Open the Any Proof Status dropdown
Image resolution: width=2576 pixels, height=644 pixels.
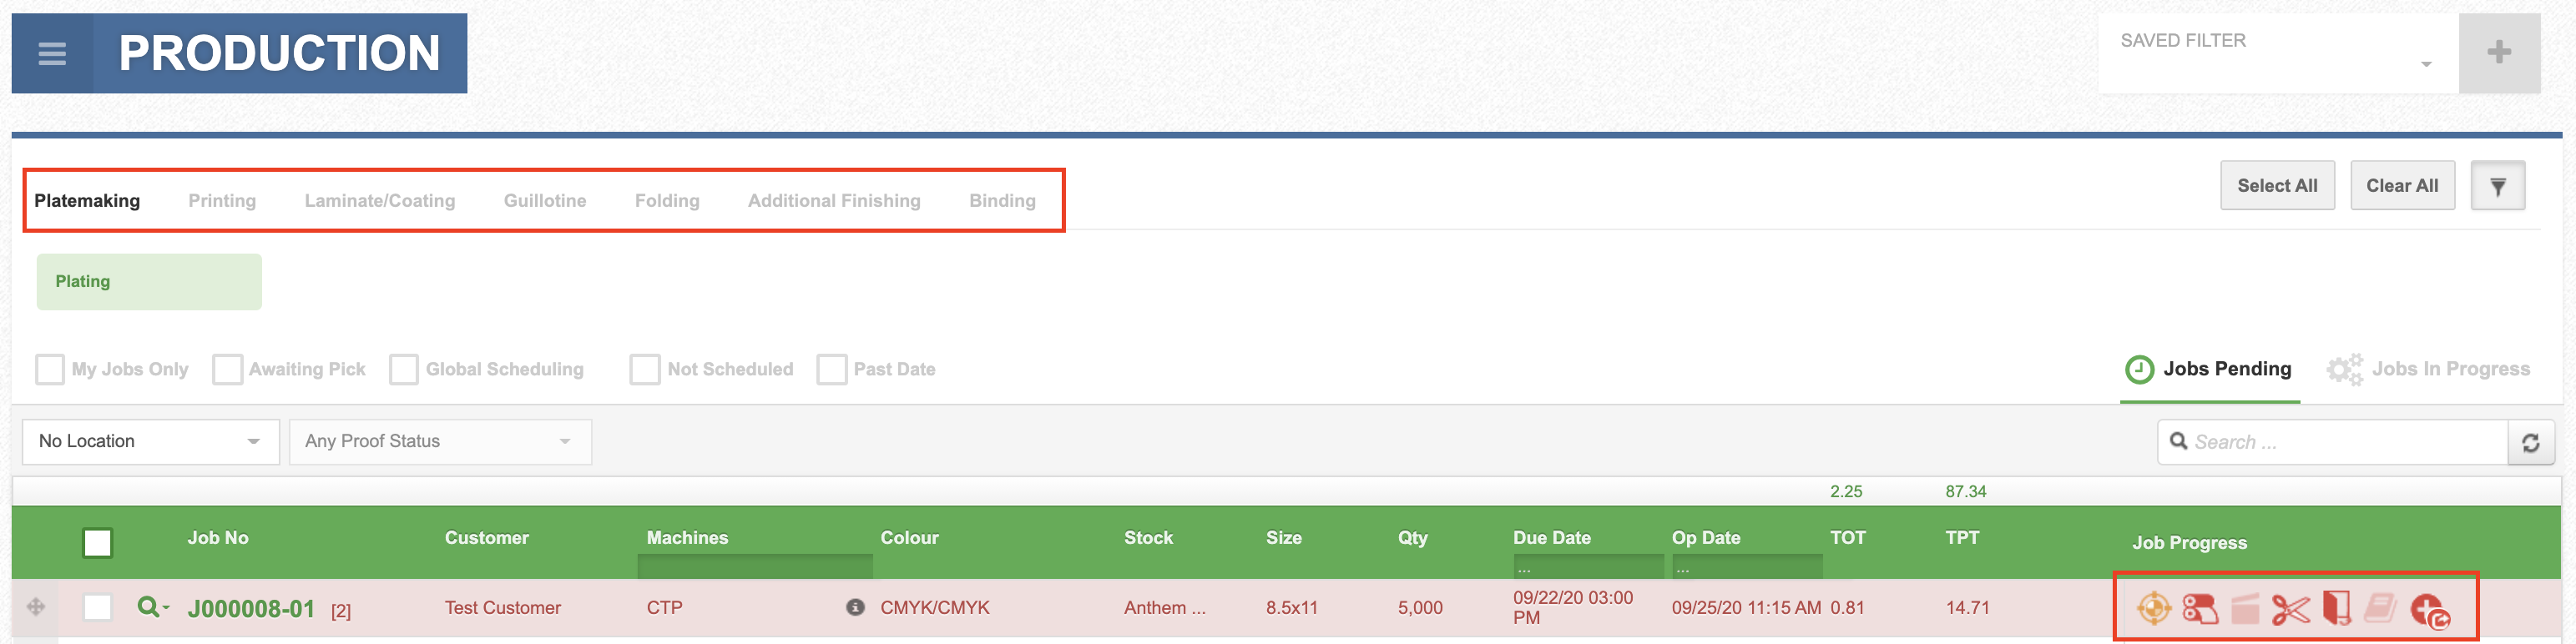coord(440,441)
